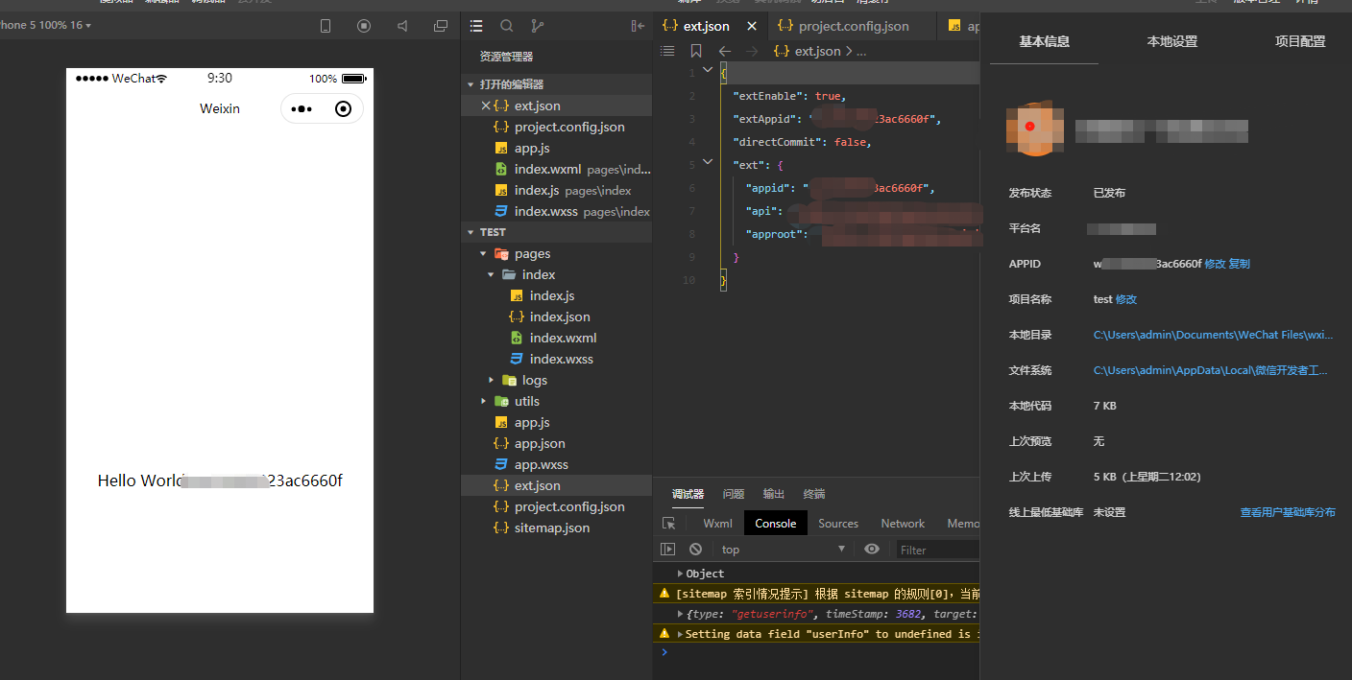The image size is (1352, 680).
Task: Open the source control branch icon
Action: [x=537, y=26]
